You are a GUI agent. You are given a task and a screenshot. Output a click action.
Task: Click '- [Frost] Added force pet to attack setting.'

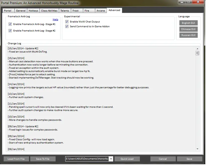(32, 74)
